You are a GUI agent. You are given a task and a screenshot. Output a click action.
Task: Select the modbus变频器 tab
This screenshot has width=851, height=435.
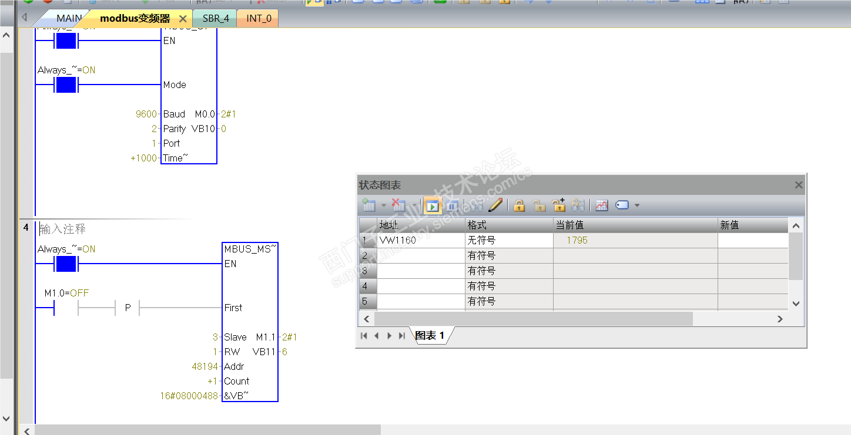pos(135,18)
